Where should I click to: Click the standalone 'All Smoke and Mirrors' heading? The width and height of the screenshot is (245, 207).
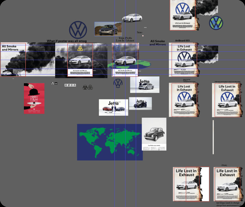pos(157,43)
